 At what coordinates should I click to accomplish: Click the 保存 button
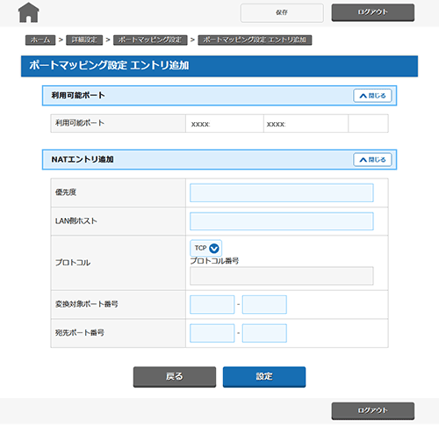tap(282, 12)
